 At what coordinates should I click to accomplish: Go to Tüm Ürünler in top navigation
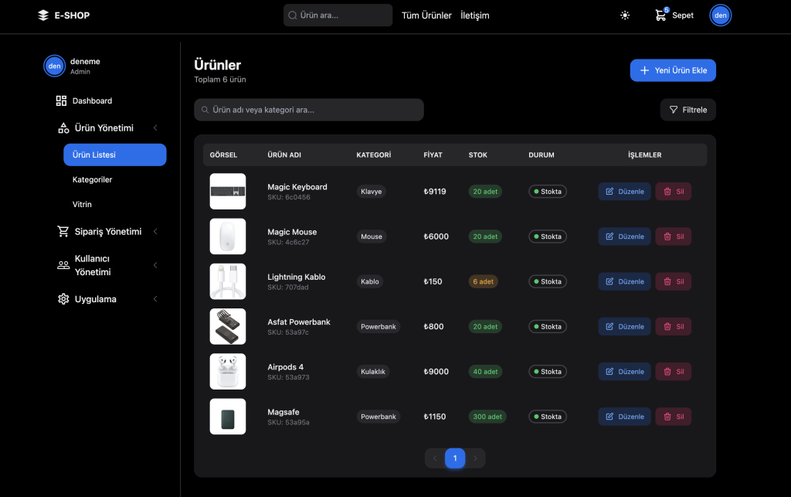pos(426,15)
